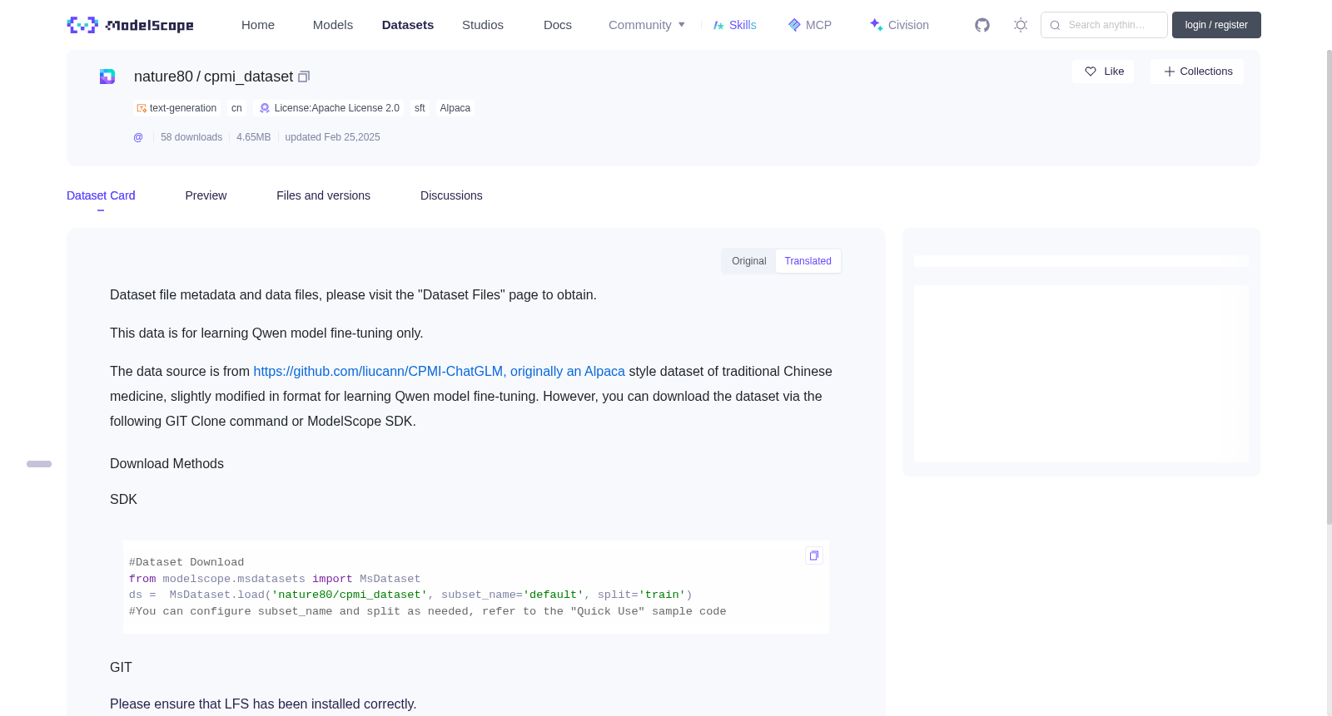1332x716 pixels.
Task: Click the text-generation tag icon
Action: (142, 108)
